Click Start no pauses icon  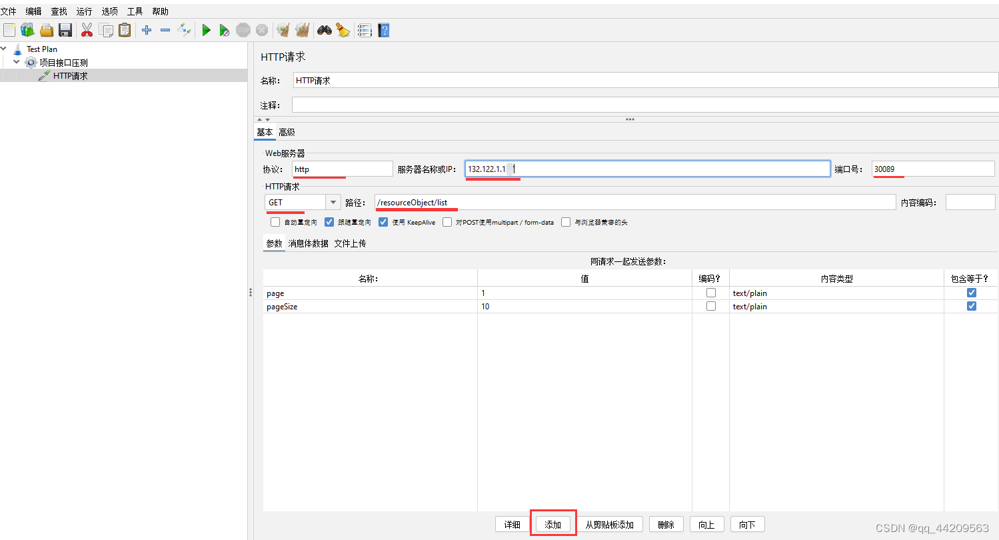pos(225,30)
